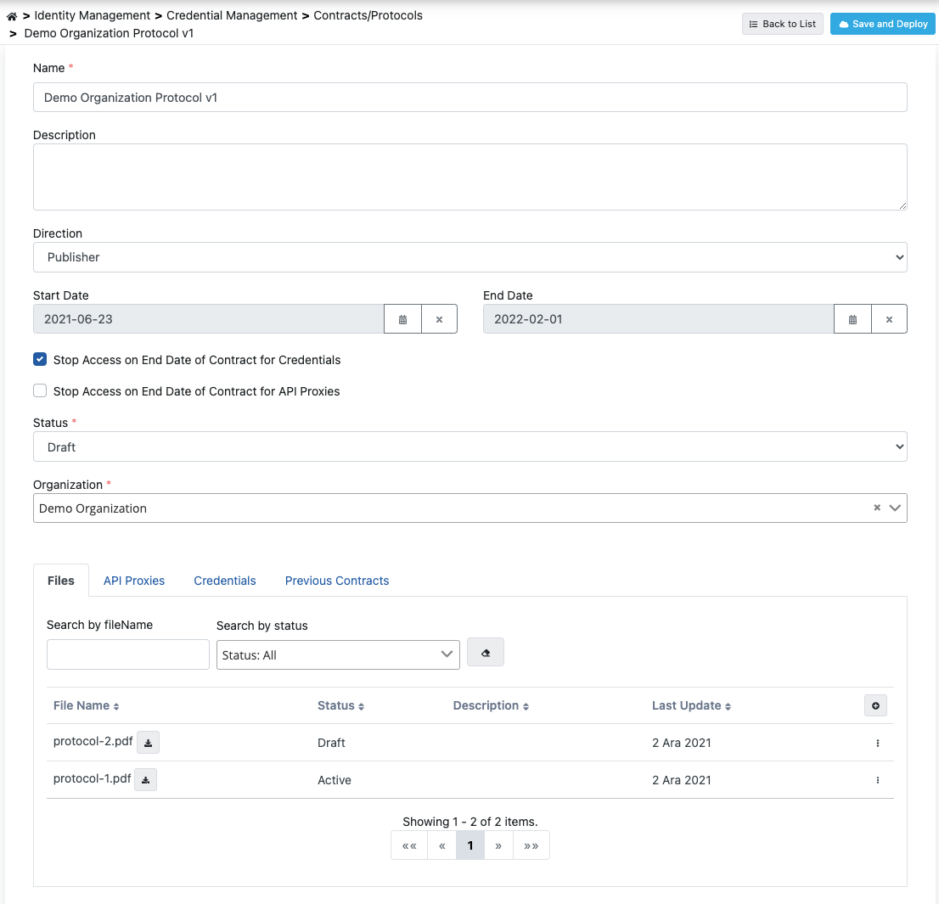Open row options menu for protocol-2.pdf
The image size is (939, 904).
pos(877,743)
